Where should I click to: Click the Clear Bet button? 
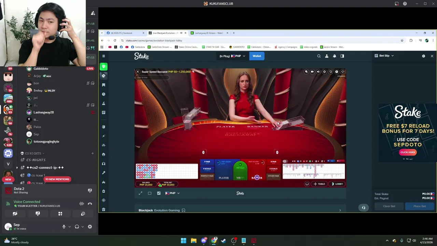coord(389,206)
